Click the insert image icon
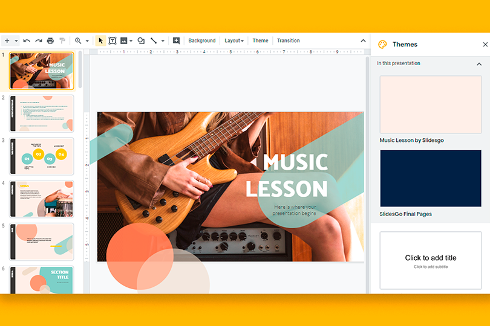This screenshot has height=326, width=490. [x=124, y=40]
